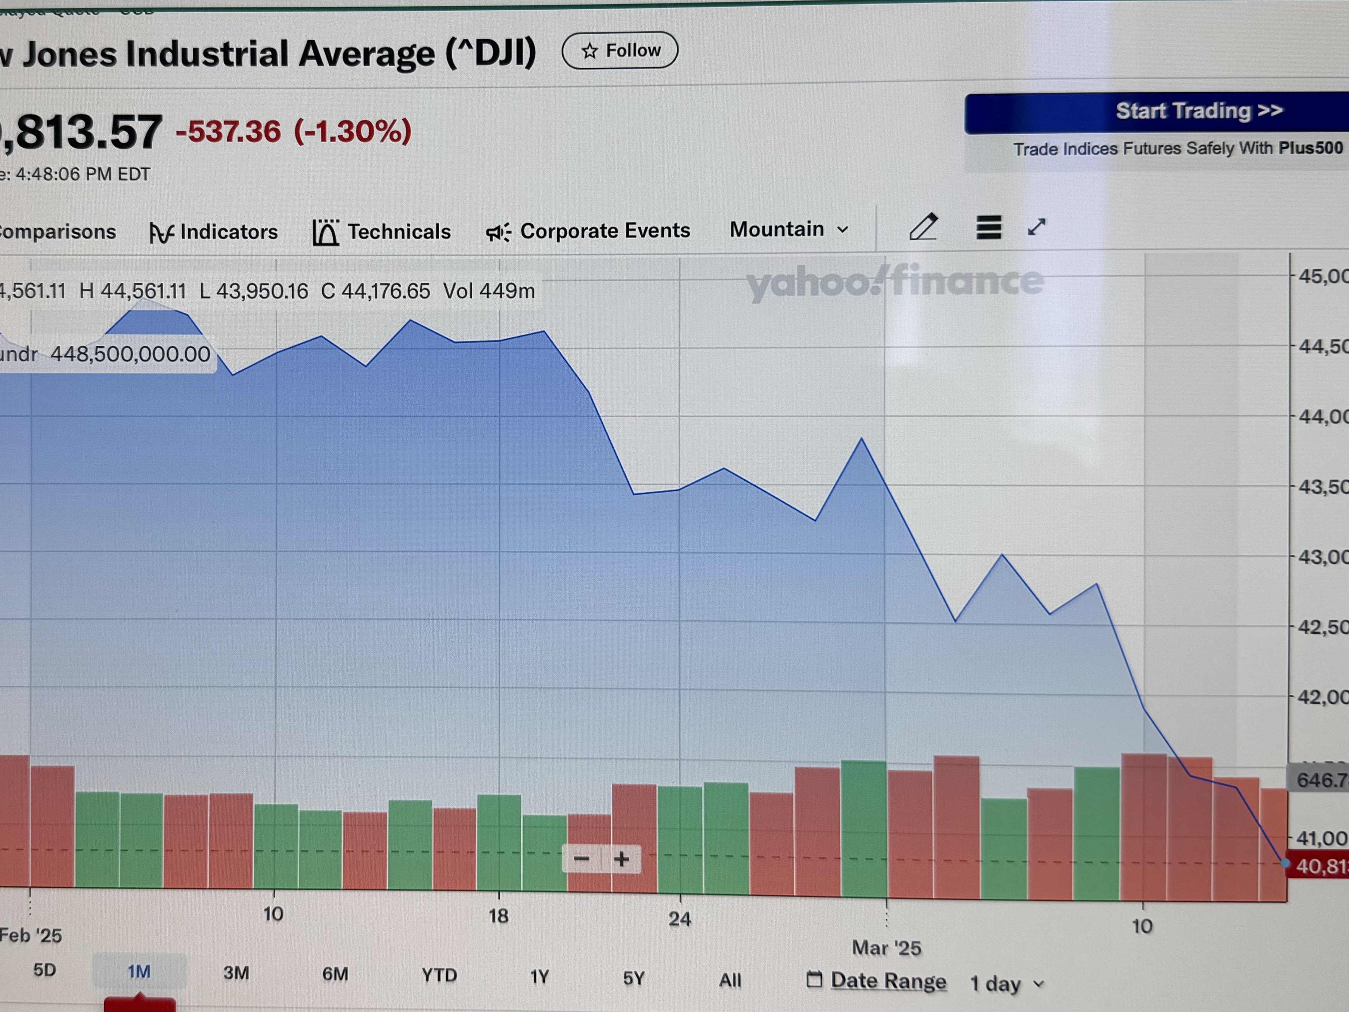
Task: Select the 5D time range tab
Action: click(x=45, y=970)
